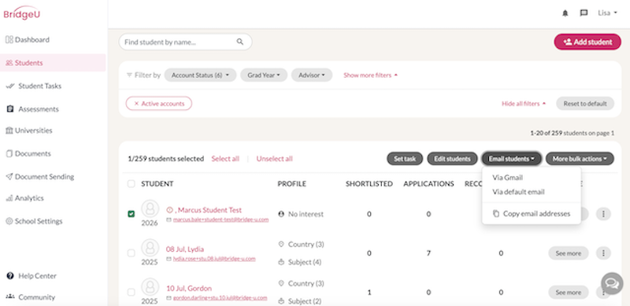
Task: Uncheck the Marcus Student Test checkbox
Action: (131, 214)
